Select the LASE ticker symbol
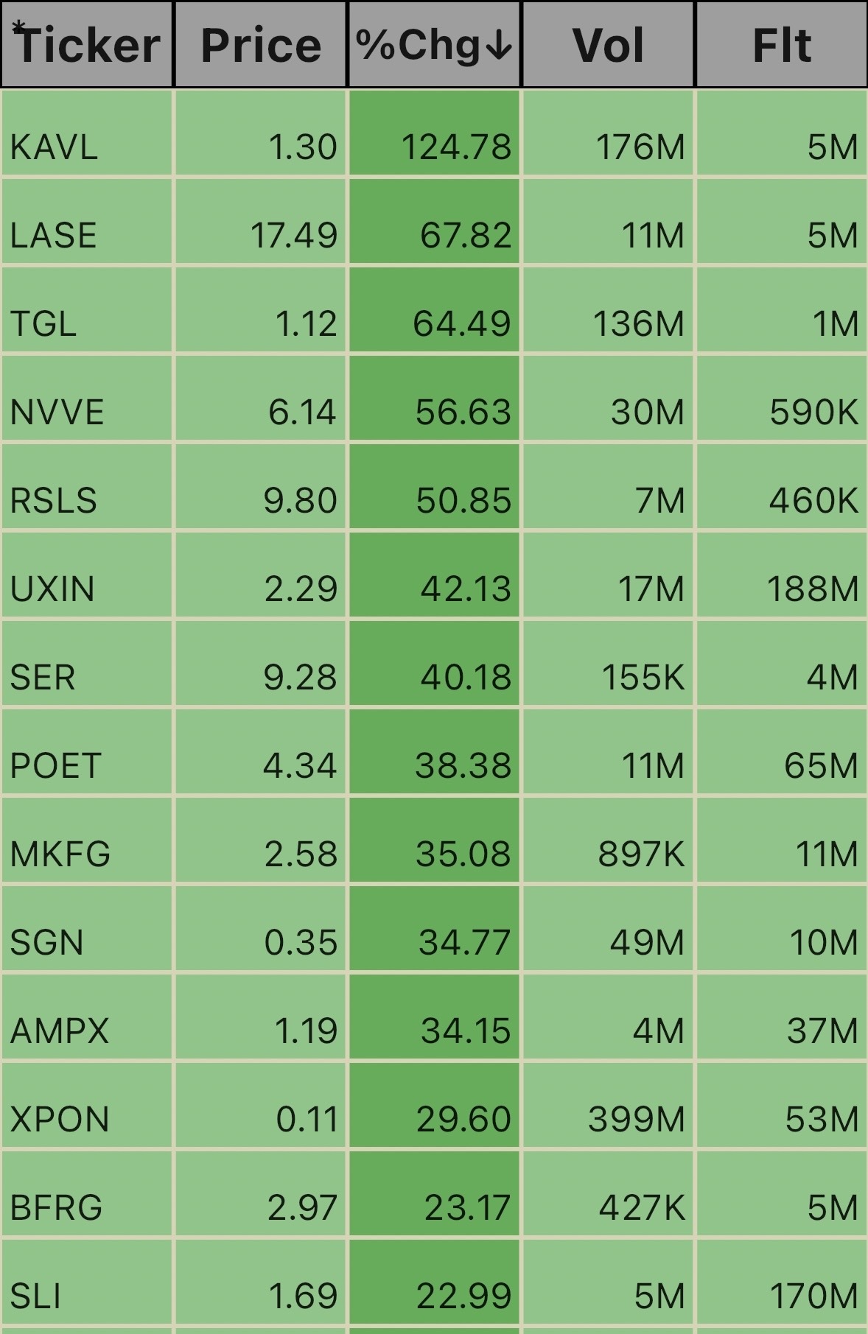868x1334 pixels. (53, 235)
